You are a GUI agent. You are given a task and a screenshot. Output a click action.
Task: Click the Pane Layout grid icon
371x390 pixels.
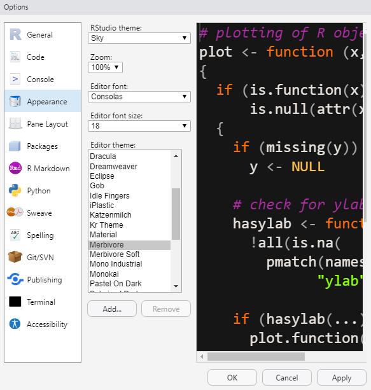[x=15, y=123]
